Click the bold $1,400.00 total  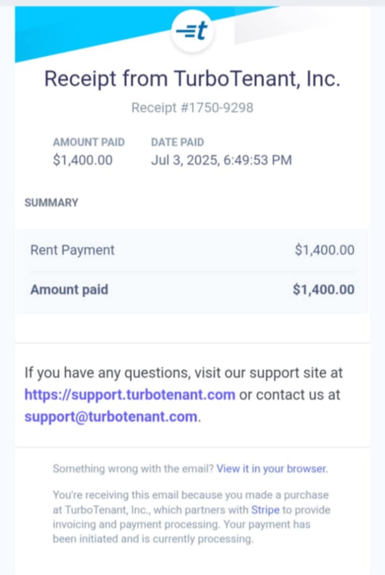click(x=324, y=289)
